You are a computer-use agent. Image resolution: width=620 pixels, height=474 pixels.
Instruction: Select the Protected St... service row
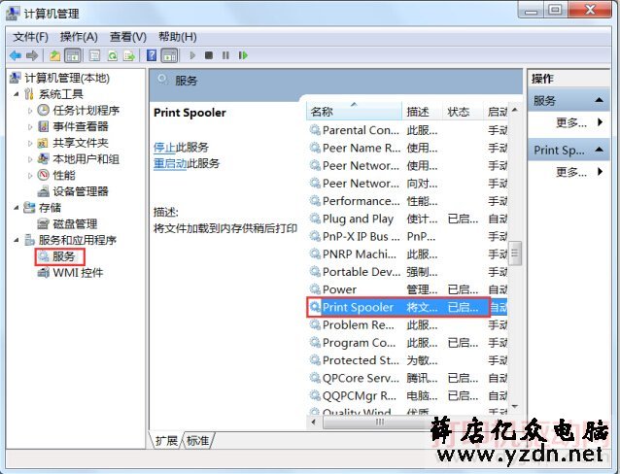point(407,360)
